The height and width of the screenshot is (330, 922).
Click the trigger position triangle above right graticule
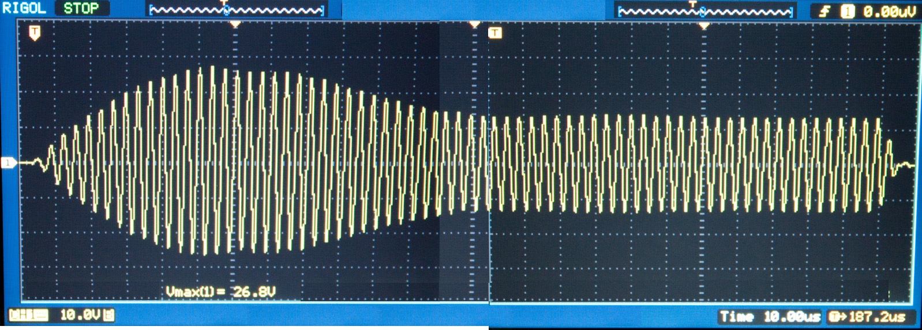tap(704, 25)
